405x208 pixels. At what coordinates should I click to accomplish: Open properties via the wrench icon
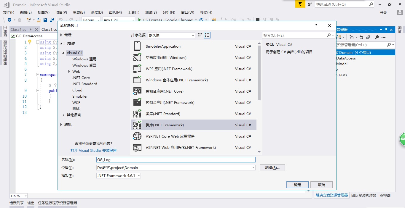[x=377, y=37]
